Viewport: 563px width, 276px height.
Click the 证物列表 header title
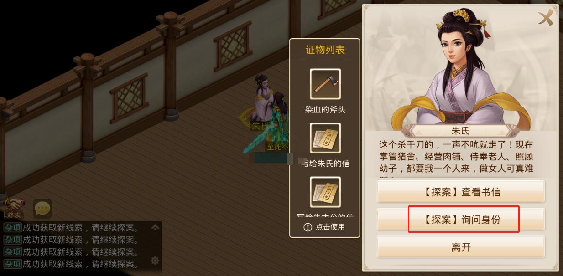[x=325, y=50]
